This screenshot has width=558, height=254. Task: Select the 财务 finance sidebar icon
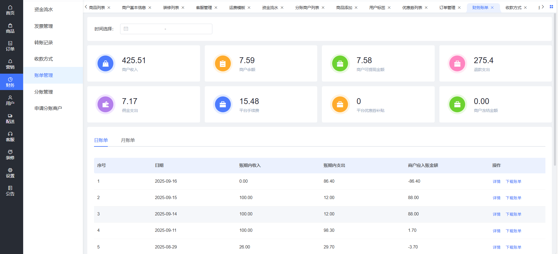point(10,82)
